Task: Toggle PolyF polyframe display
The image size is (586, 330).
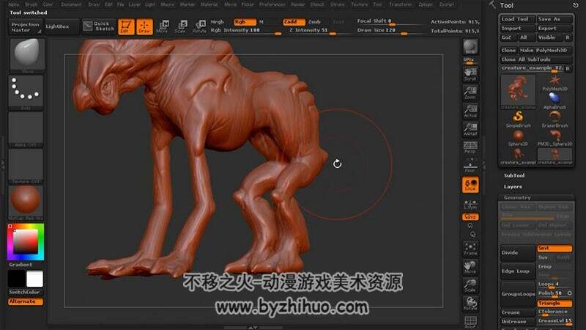Action: pyautogui.click(x=470, y=322)
